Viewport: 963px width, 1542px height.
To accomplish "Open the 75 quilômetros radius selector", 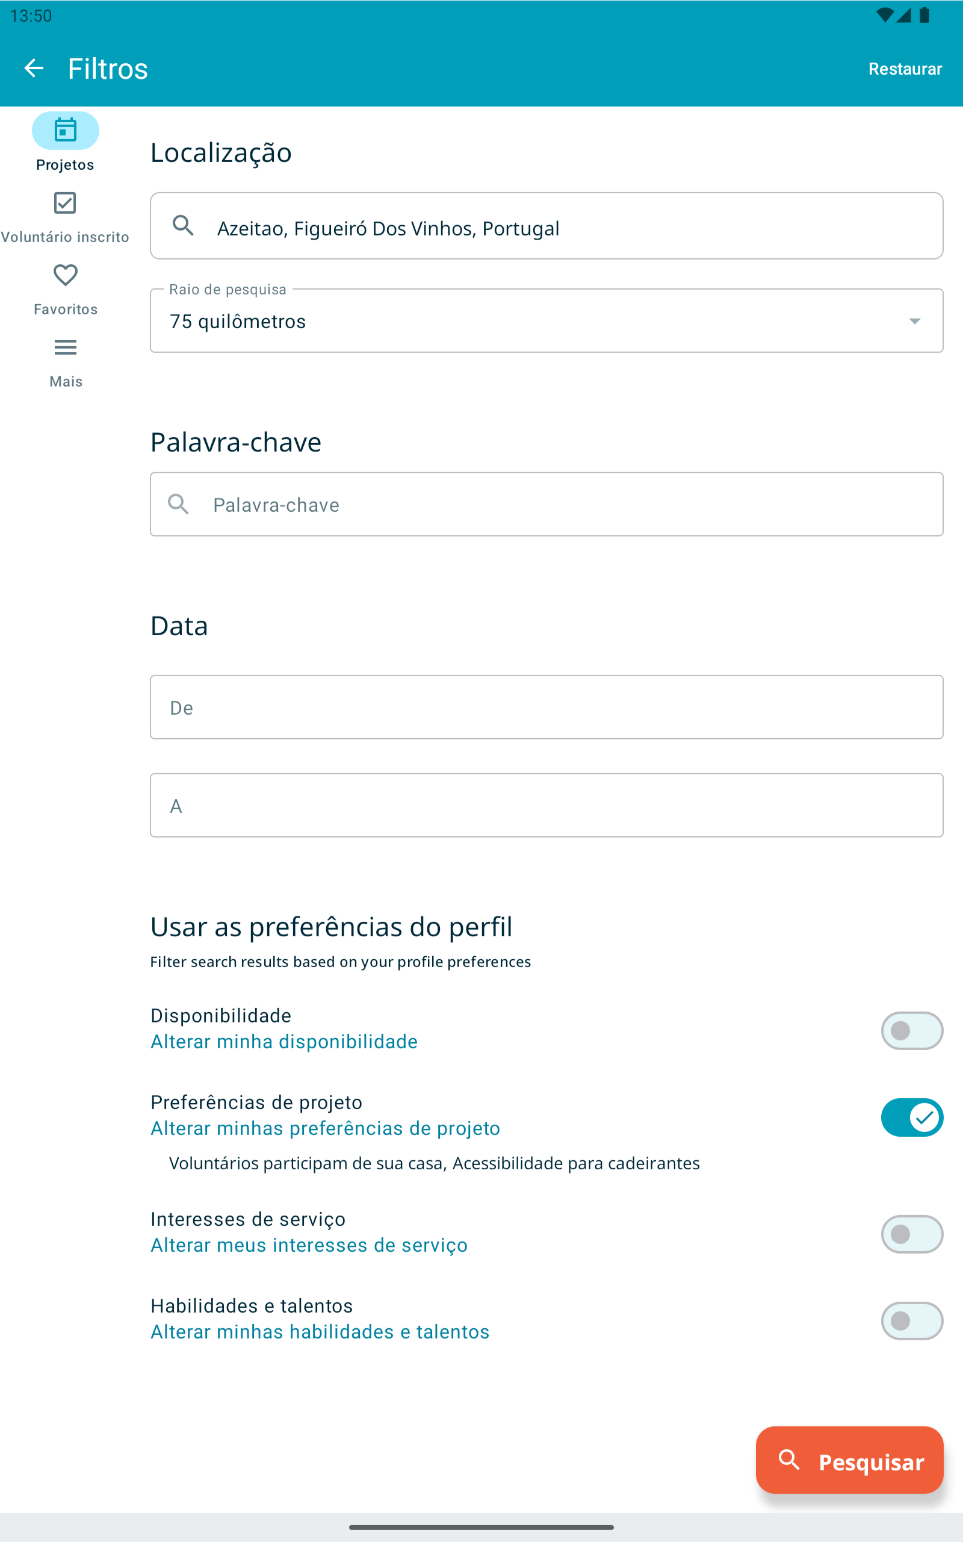I will (547, 320).
